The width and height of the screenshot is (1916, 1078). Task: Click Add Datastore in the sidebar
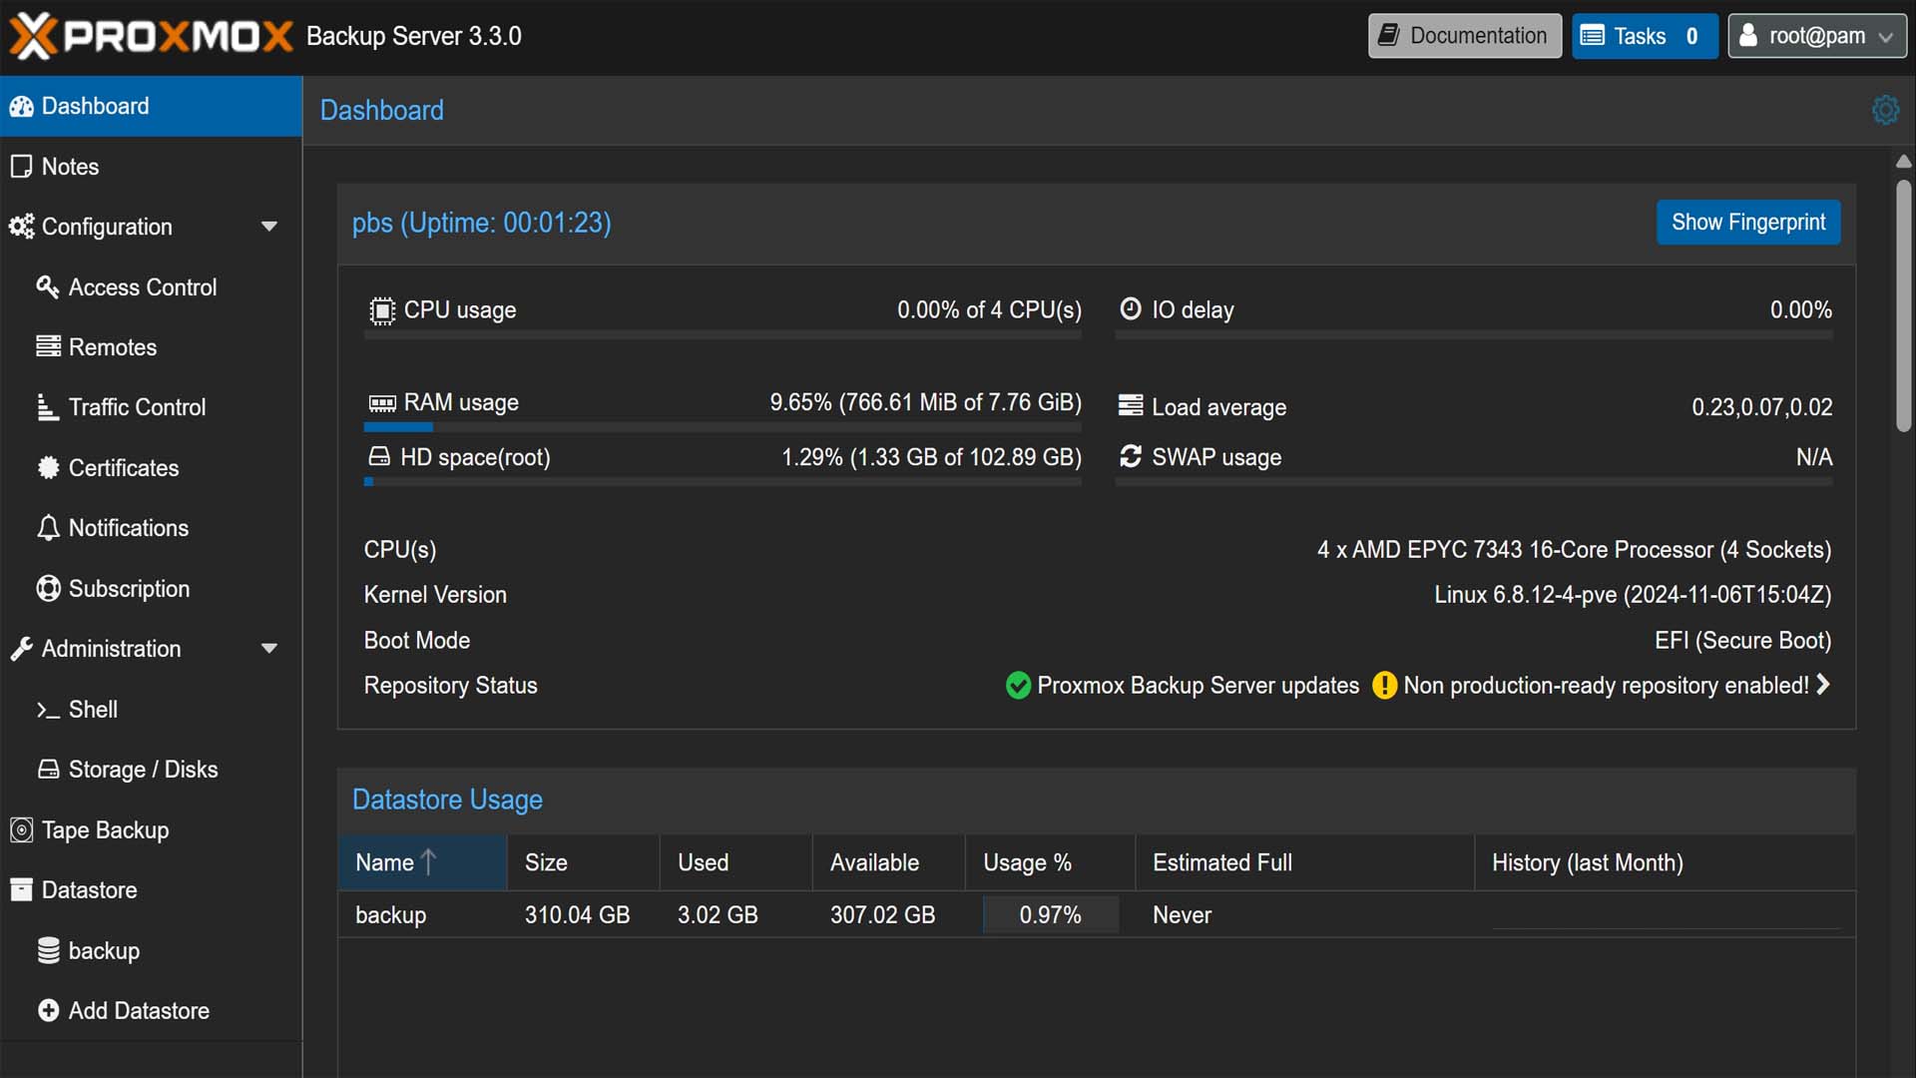151,1011
